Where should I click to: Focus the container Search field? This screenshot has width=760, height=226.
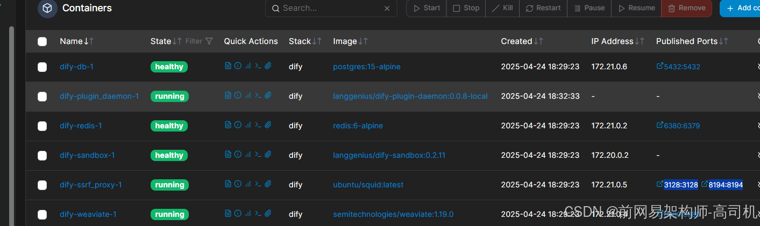pyautogui.click(x=331, y=9)
